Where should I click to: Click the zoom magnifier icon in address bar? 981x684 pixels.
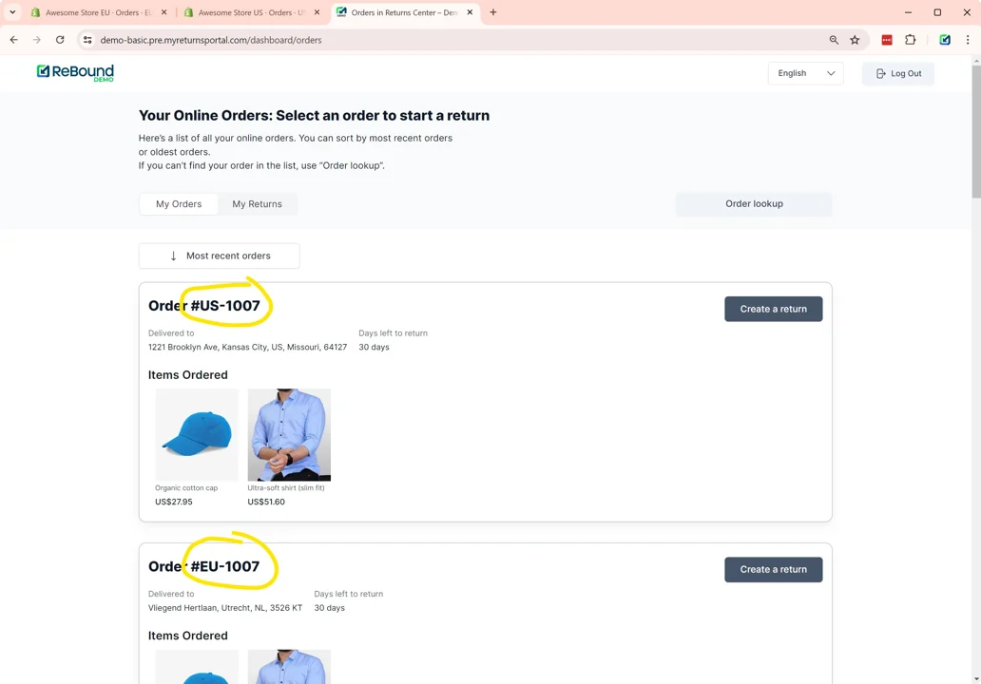pos(834,39)
